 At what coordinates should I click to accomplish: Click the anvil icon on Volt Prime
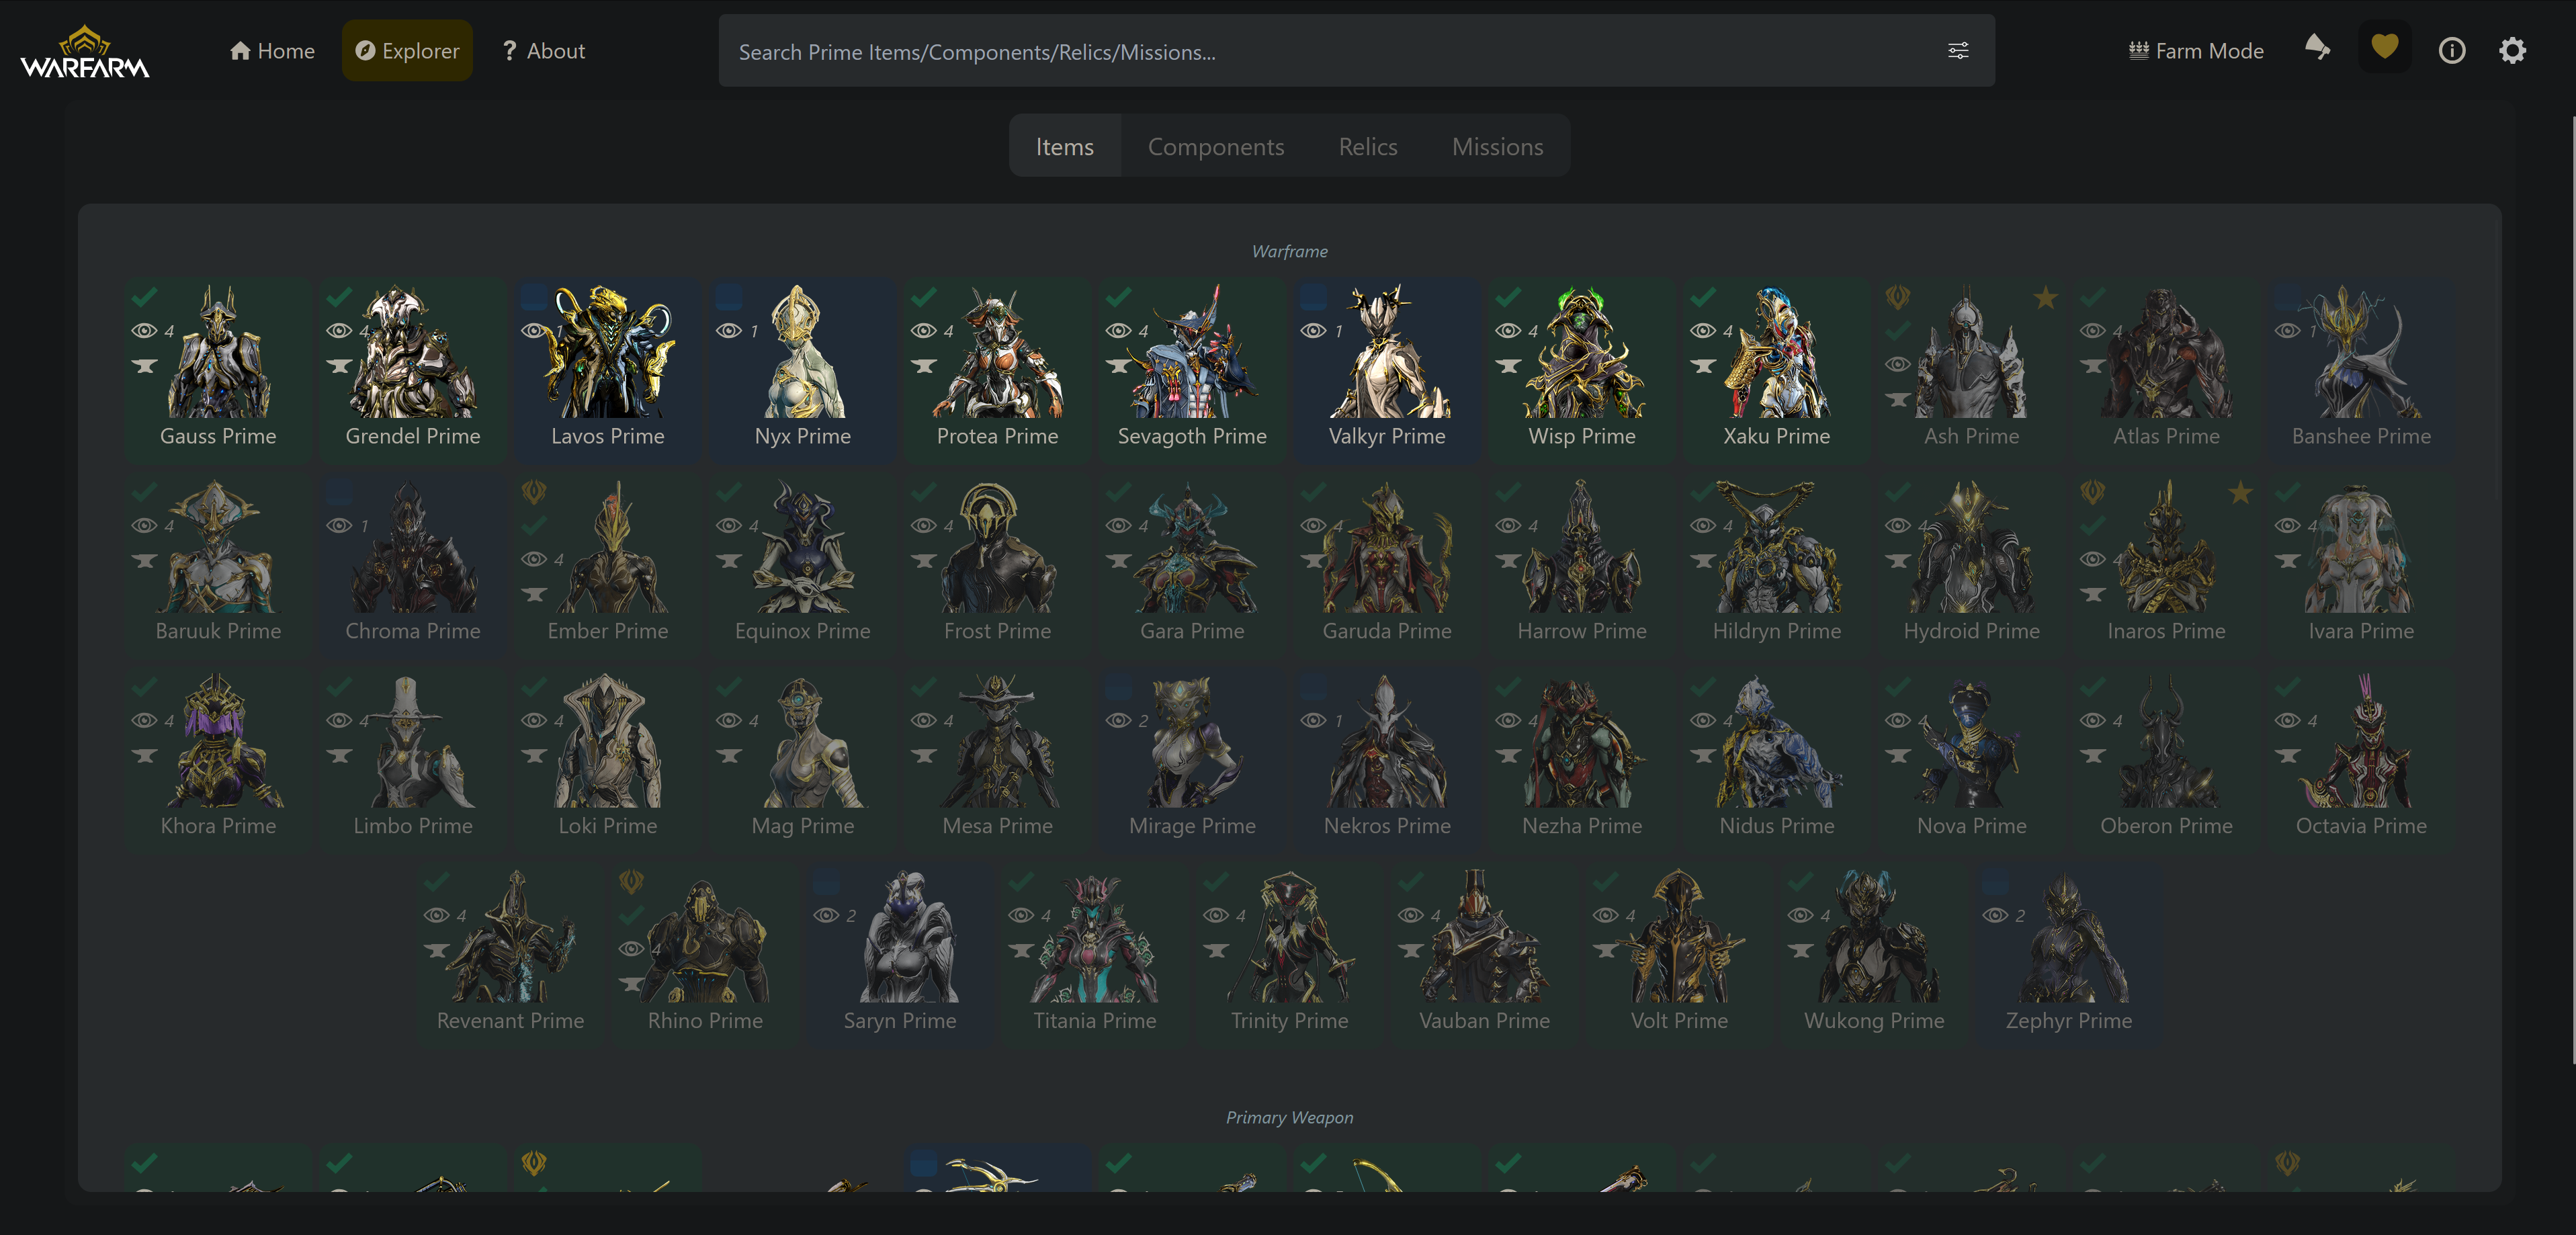1606,951
